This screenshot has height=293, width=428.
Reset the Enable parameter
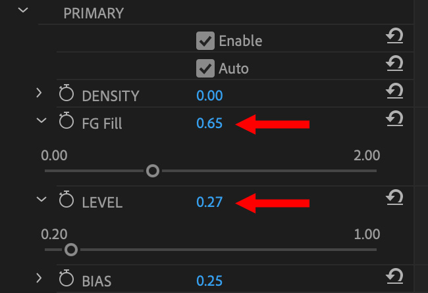[394, 38]
